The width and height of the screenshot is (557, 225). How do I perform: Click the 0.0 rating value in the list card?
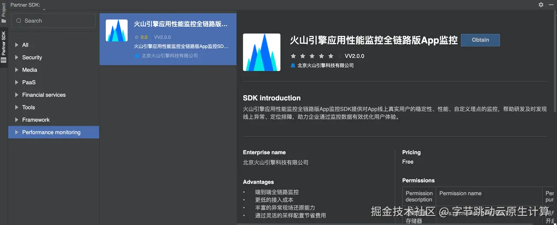(x=144, y=37)
